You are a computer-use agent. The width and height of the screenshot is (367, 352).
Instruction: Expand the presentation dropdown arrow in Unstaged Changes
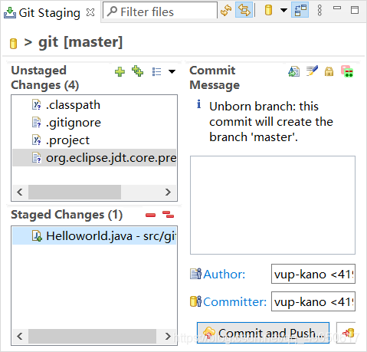click(172, 71)
